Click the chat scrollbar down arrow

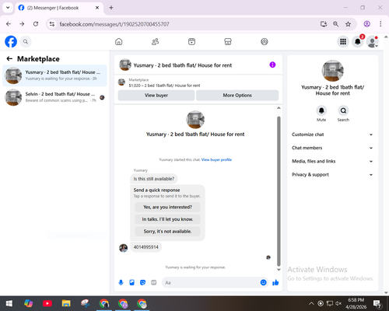click(x=279, y=270)
